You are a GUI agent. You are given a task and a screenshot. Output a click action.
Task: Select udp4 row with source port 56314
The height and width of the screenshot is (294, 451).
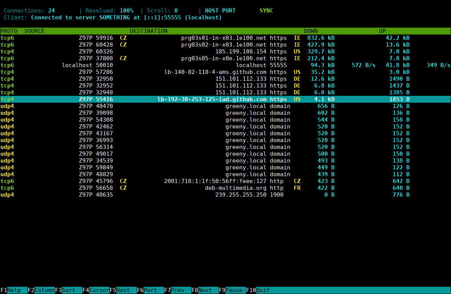225,147
